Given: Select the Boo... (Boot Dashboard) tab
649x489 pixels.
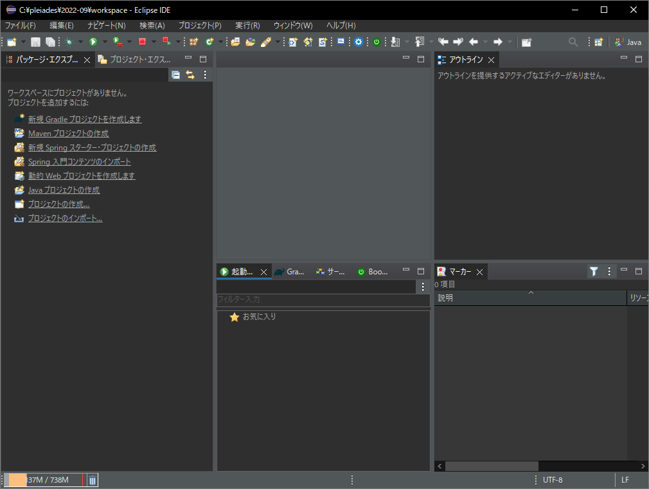Looking at the screenshot, I should click(x=373, y=272).
